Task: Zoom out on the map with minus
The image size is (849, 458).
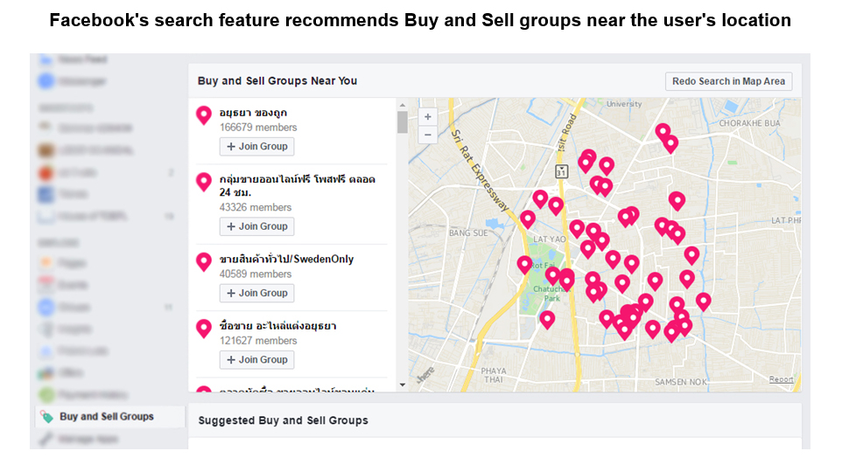Action: tap(428, 135)
